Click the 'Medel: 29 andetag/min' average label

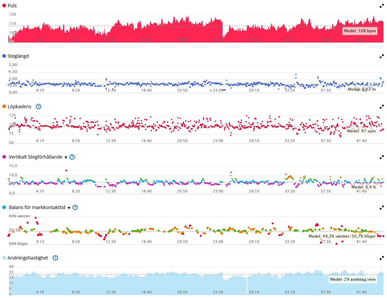point(353,279)
